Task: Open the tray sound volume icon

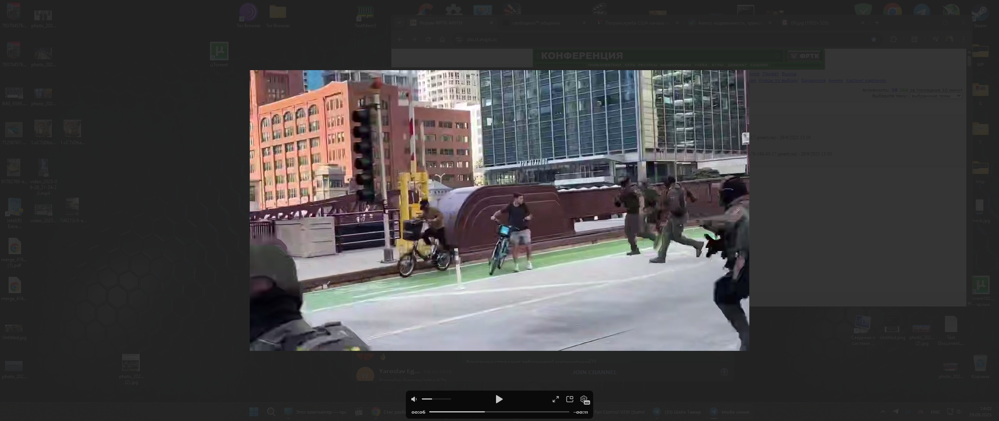Action: [959, 412]
